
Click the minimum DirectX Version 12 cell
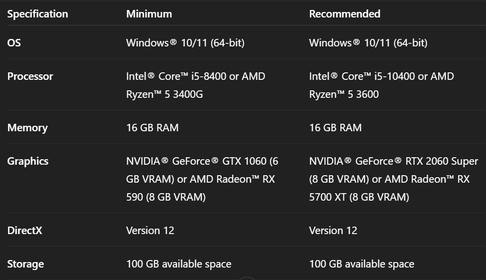(x=150, y=231)
